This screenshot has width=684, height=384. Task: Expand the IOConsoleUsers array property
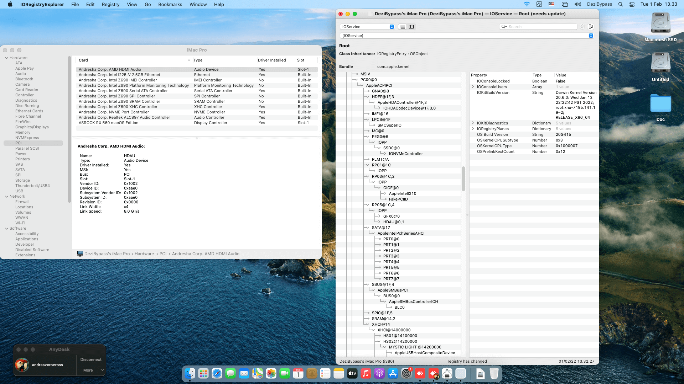[x=473, y=87]
